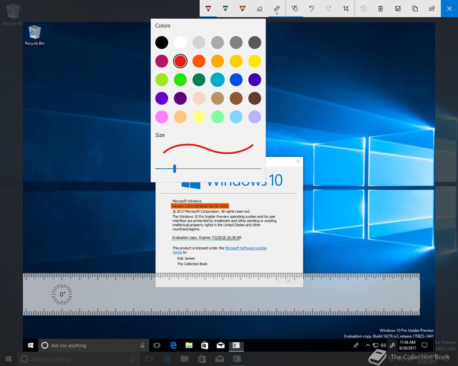Choose the darkest gray swatch
The width and height of the screenshot is (458, 366).
255,43
